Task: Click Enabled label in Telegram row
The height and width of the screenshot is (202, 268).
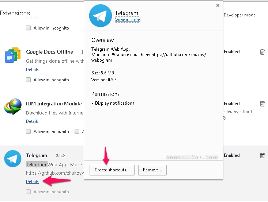Action: 232,155
